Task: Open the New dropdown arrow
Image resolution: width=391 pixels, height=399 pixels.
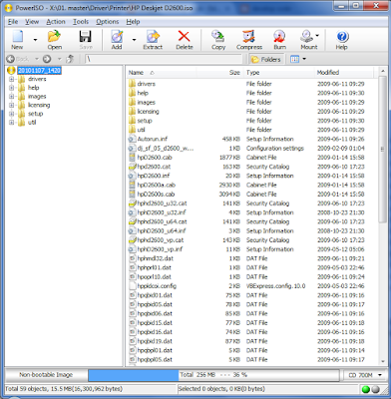Action: 35,40
